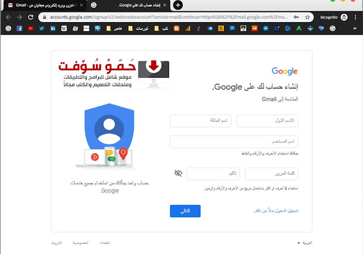Open the خاص bookmarks folder
This screenshot has width=363, height=254.
point(114,28)
